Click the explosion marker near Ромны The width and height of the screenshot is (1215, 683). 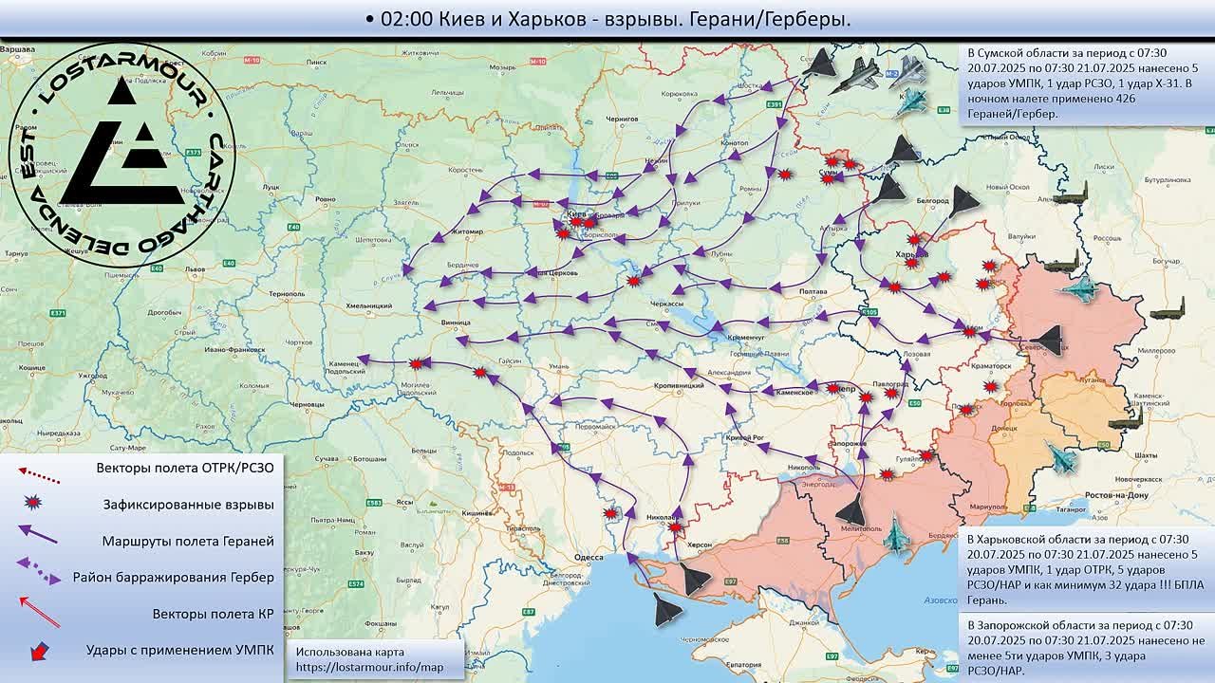(x=785, y=175)
